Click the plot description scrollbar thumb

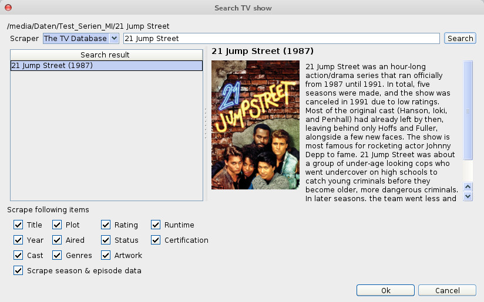pyautogui.click(x=468, y=110)
